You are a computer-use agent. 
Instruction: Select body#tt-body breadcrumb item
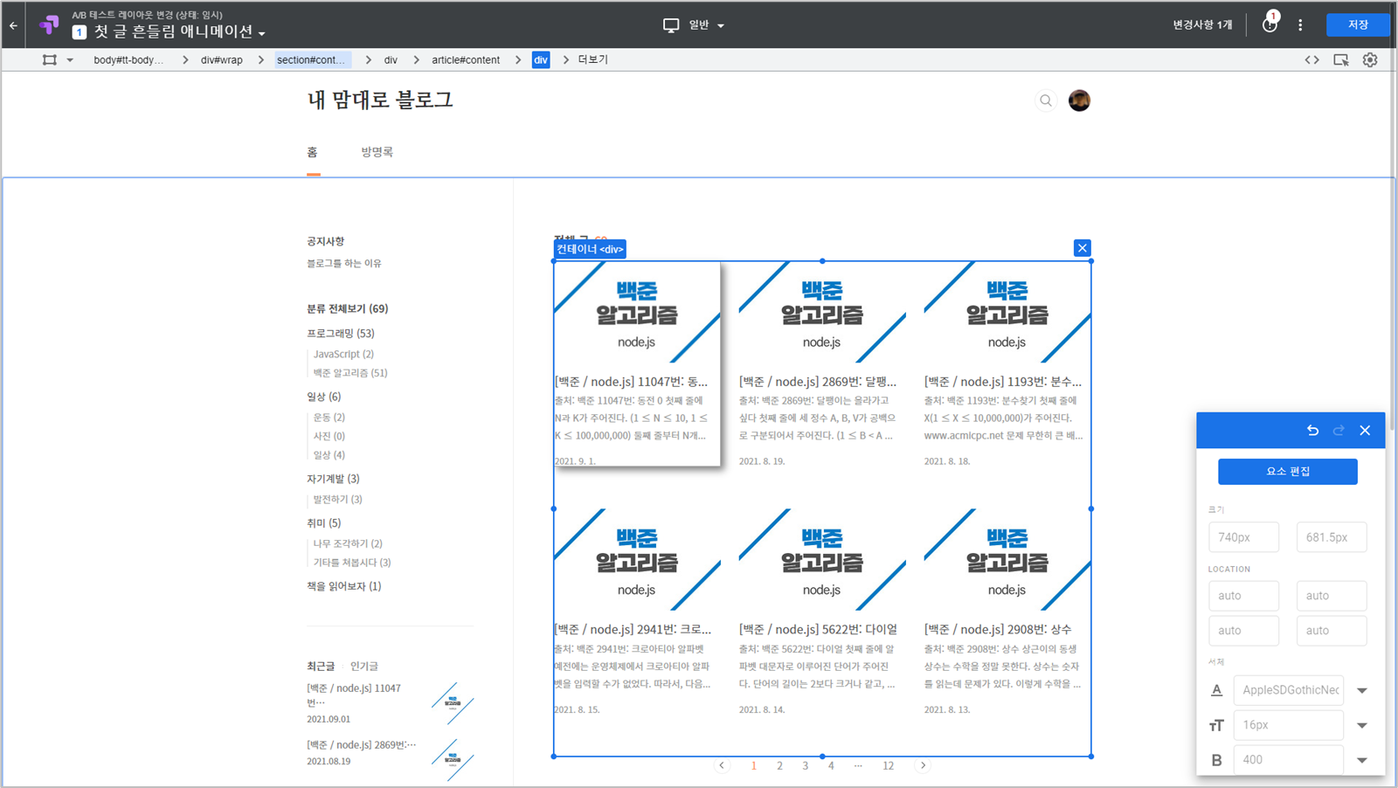[128, 59]
